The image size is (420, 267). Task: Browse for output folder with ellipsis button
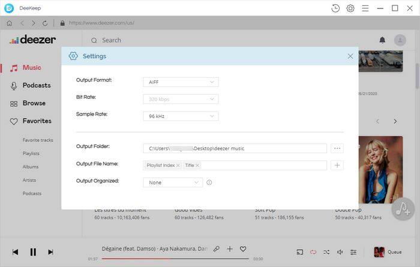click(337, 148)
